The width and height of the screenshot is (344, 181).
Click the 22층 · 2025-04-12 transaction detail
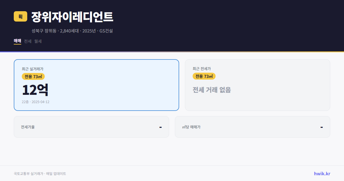35,102
